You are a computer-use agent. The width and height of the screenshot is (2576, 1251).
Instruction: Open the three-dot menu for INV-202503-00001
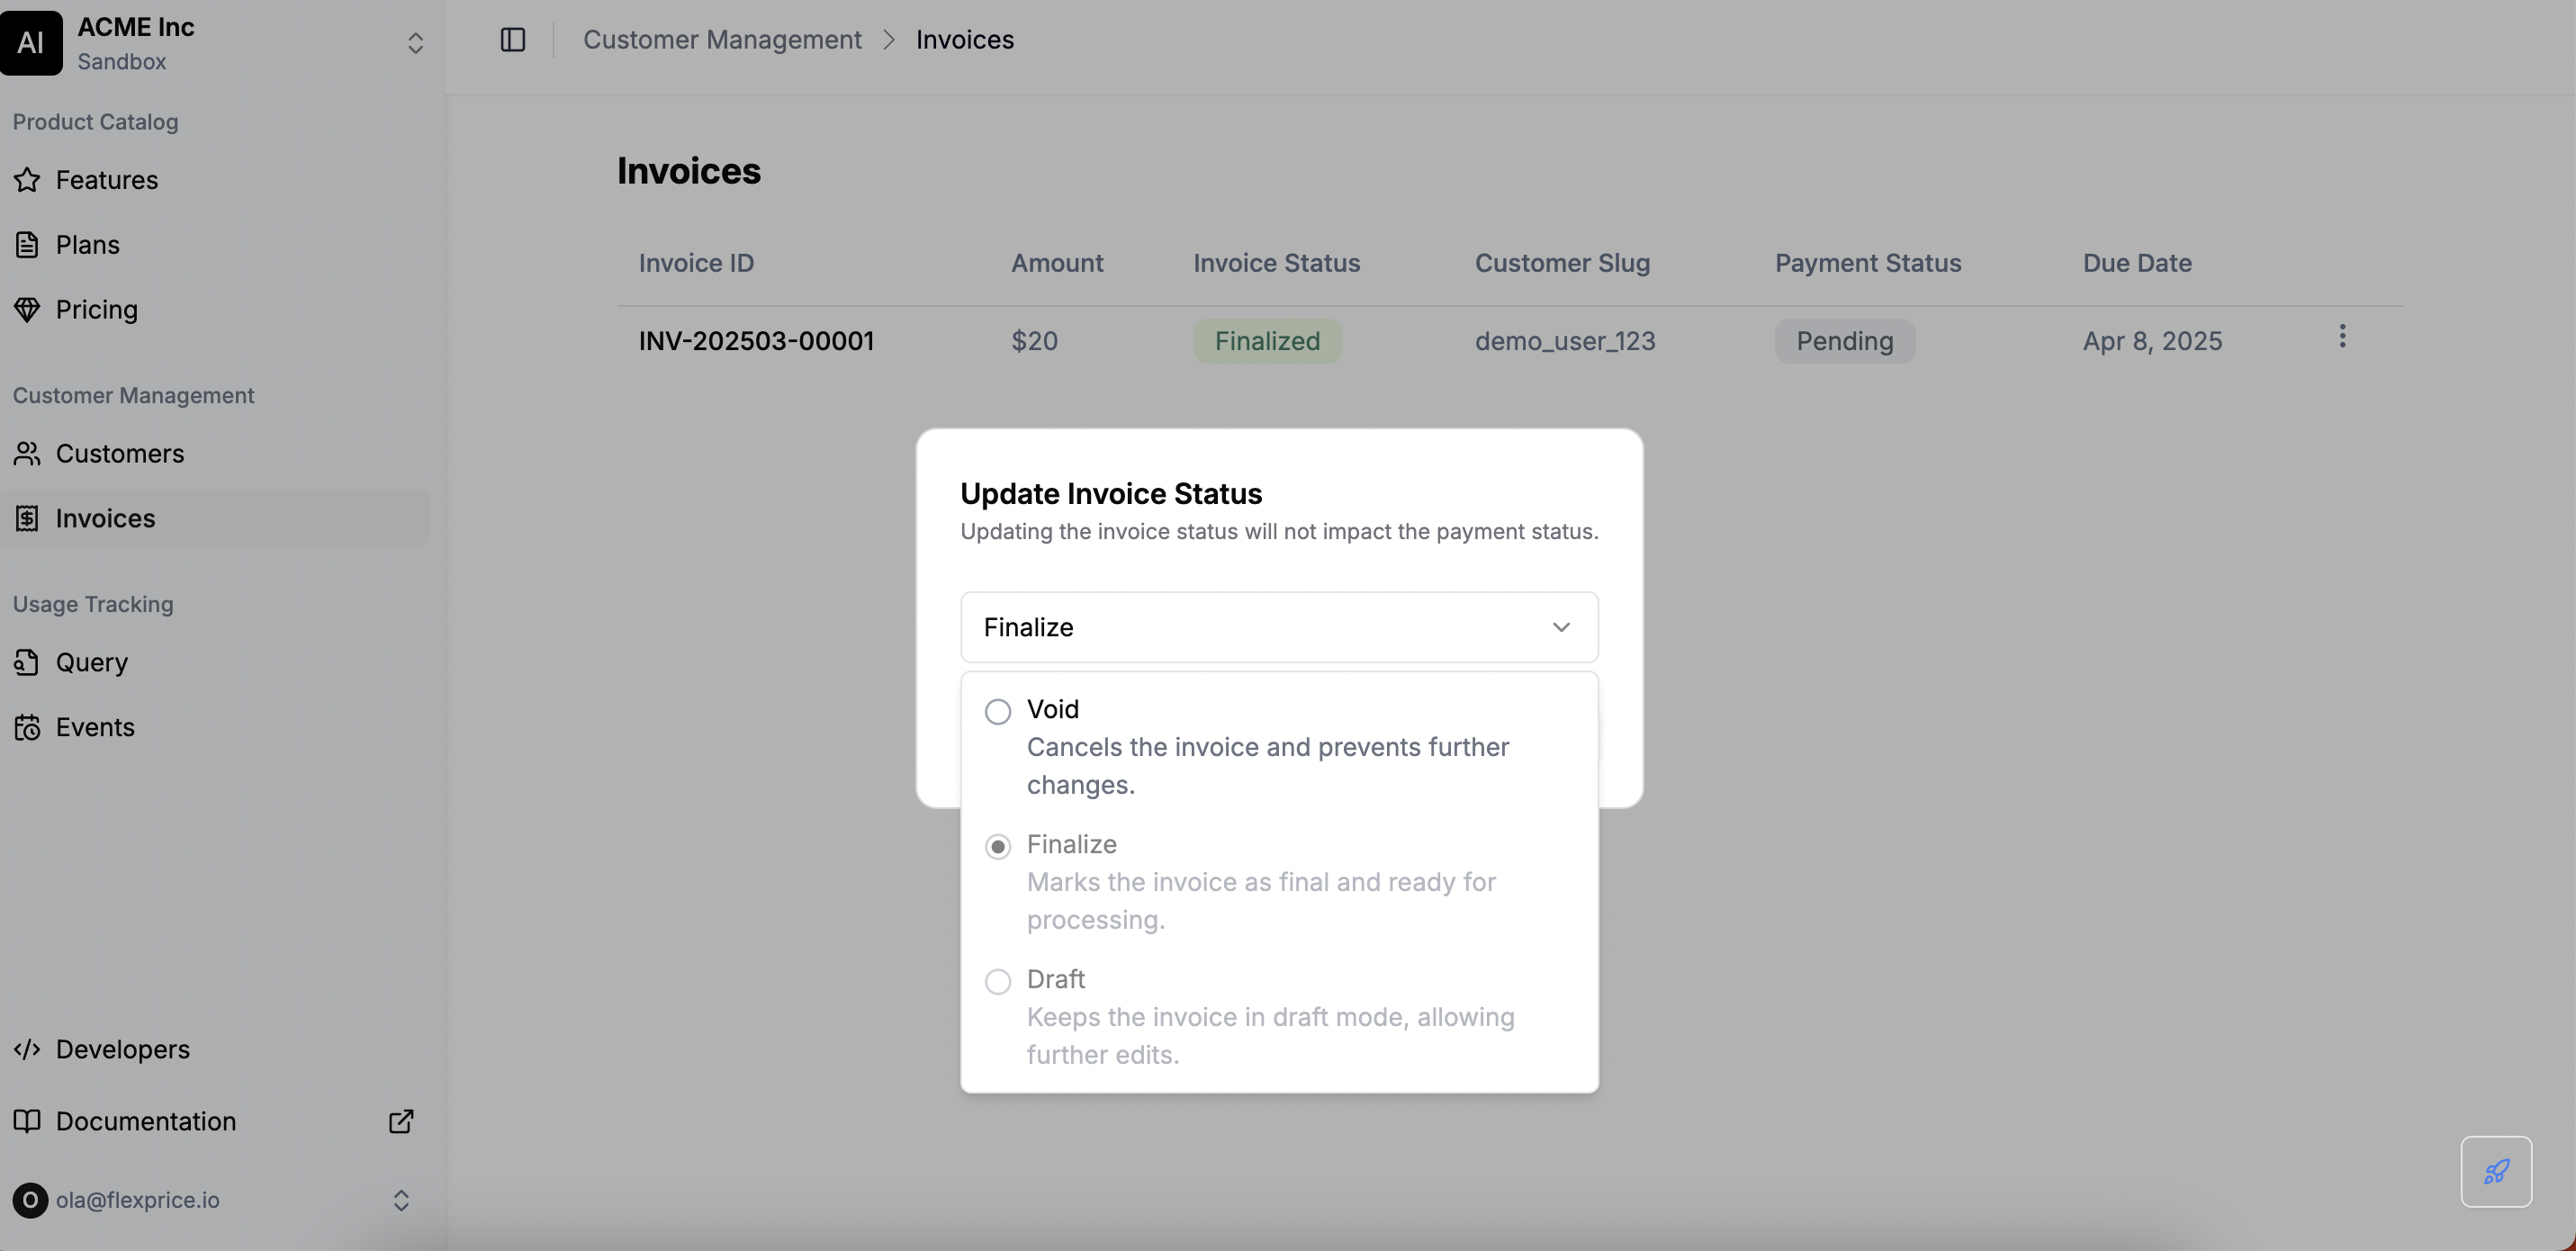pos(2343,337)
